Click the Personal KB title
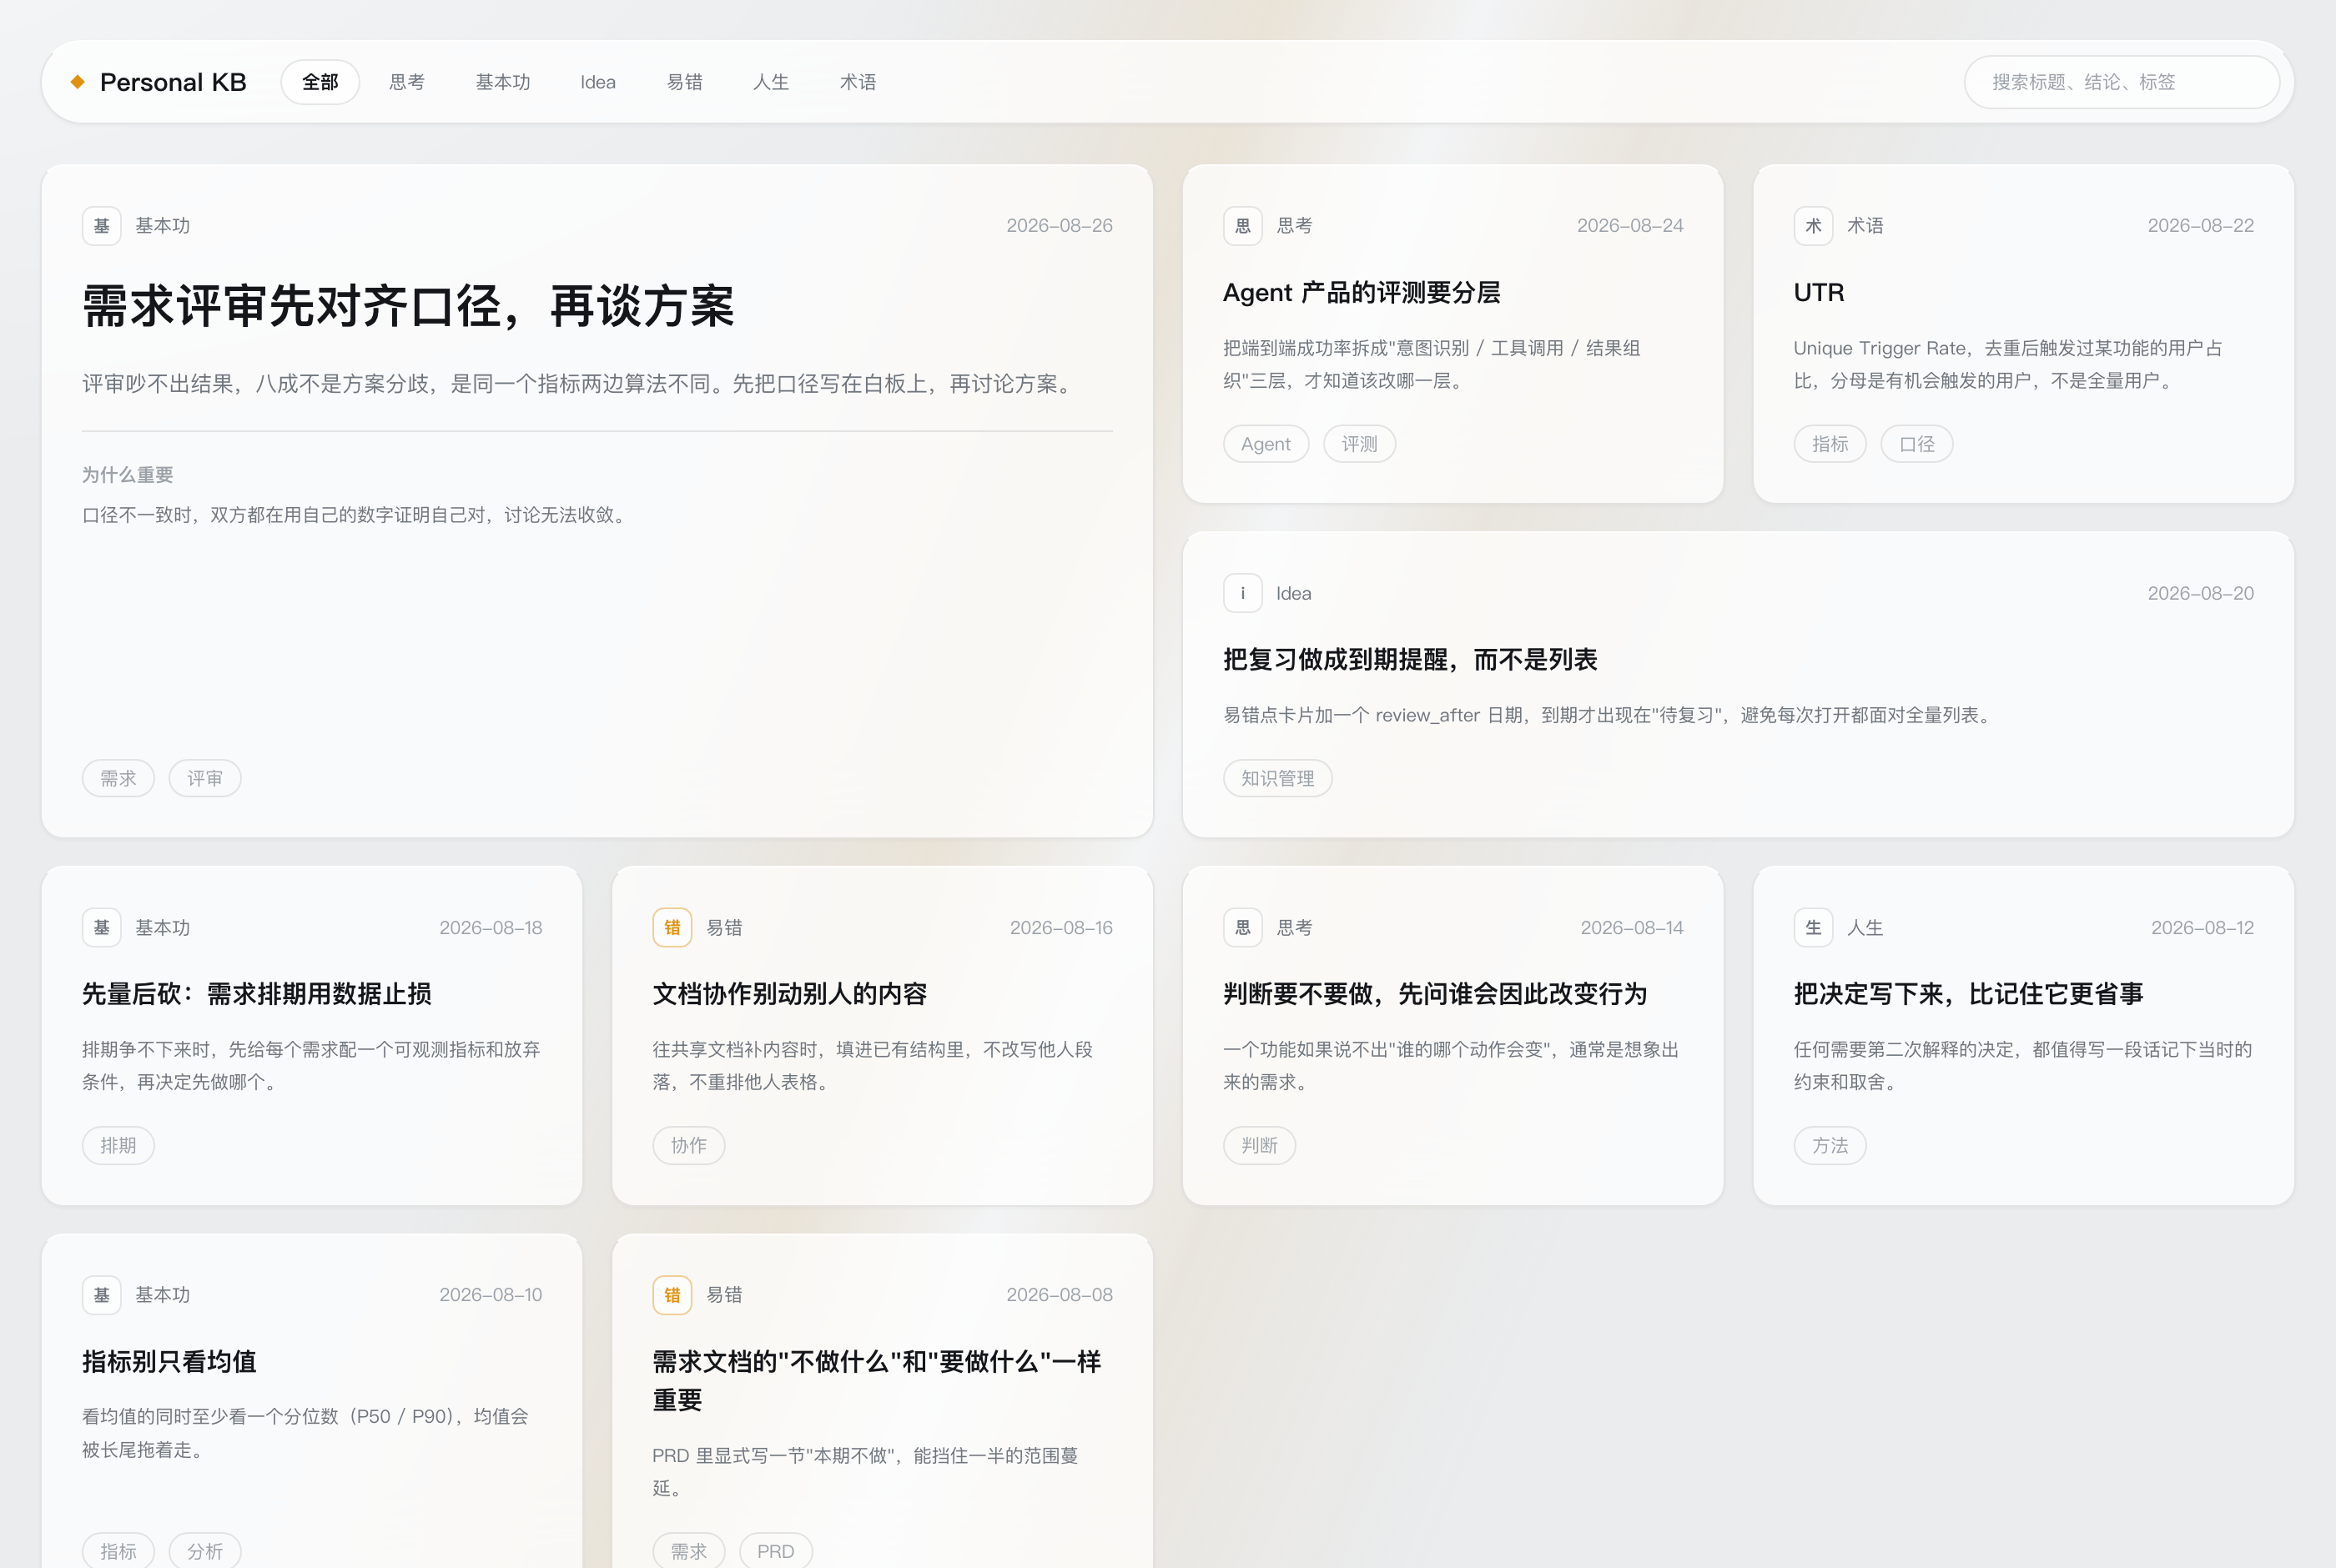The image size is (2336, 1568). click(x=173, y=82)
